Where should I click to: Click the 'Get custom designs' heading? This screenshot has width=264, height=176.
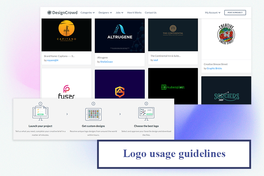(93, 126)
